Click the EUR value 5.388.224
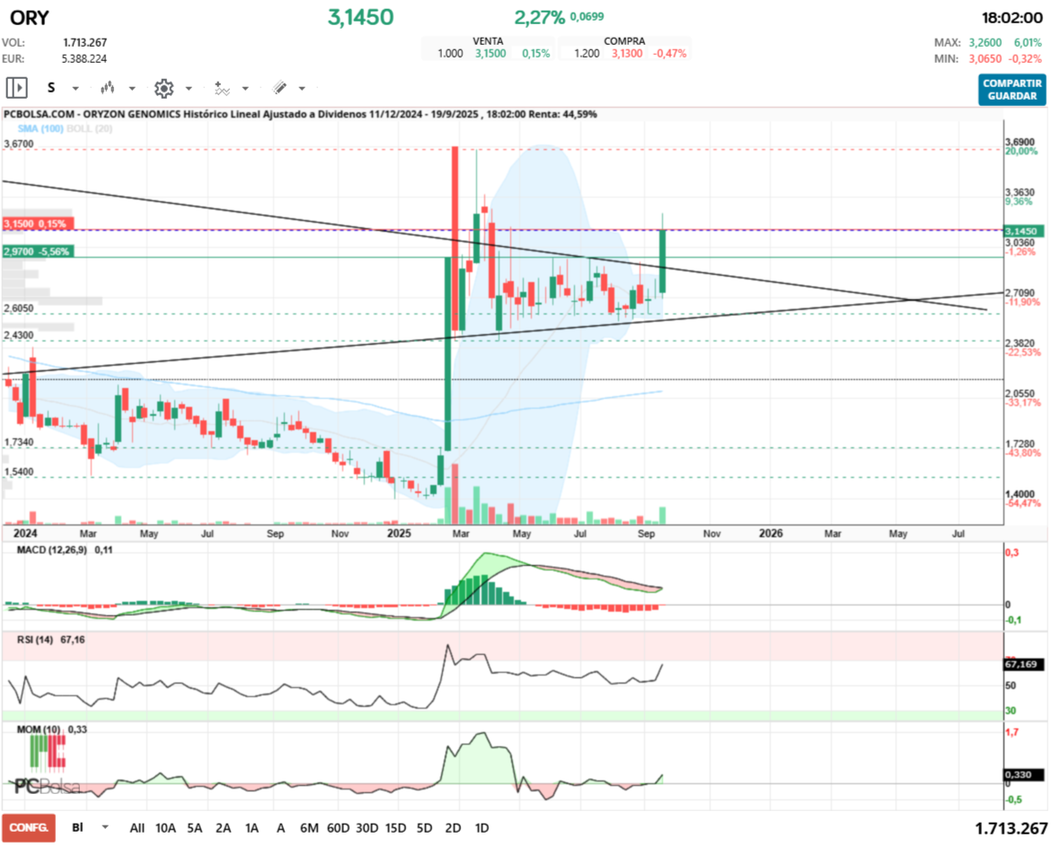Screen dimensions: 1060x847 pos(84,58)
